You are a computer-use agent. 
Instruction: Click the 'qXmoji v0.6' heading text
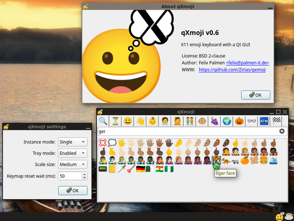tap(200, 33)
